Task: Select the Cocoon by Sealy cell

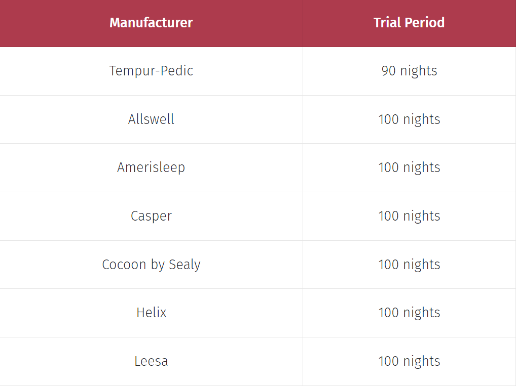Action: pyautogui.click(x=151, y=265)
